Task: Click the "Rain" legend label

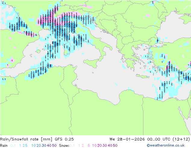Action: click(4, 146)
